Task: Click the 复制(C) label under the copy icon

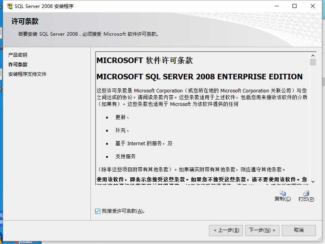Action: [283, 199]
